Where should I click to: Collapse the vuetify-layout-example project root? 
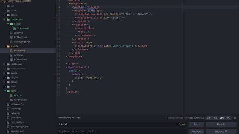coord(1,1)
